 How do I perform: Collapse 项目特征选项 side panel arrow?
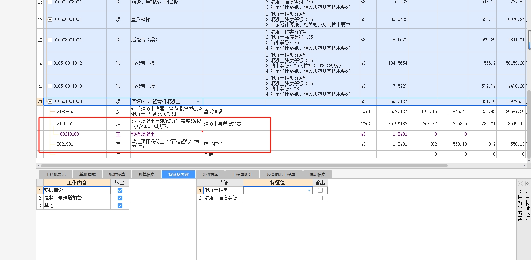point(528,184)
